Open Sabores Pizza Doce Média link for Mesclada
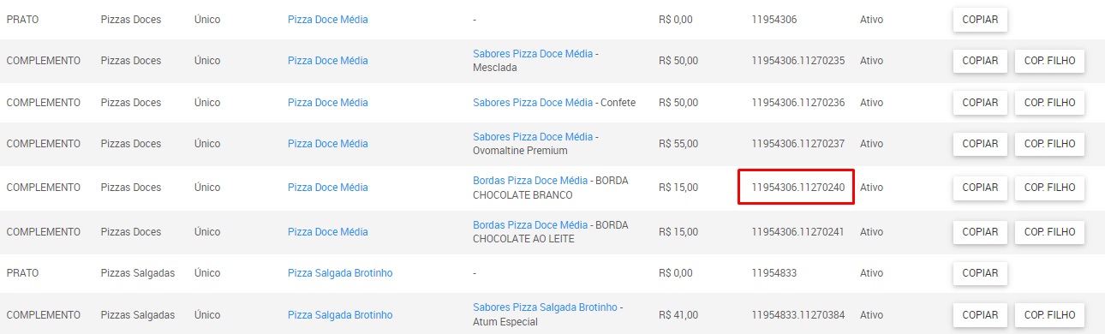 (x=533, y=53)
